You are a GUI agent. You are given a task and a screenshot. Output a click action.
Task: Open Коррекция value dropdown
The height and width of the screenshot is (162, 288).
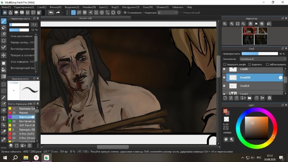(x=167, y=13)
